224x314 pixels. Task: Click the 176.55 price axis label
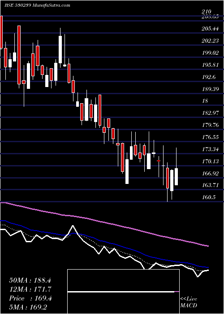point(210,137)
